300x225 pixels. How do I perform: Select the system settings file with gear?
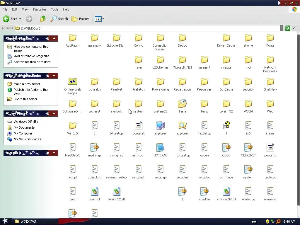click(248, 170)
